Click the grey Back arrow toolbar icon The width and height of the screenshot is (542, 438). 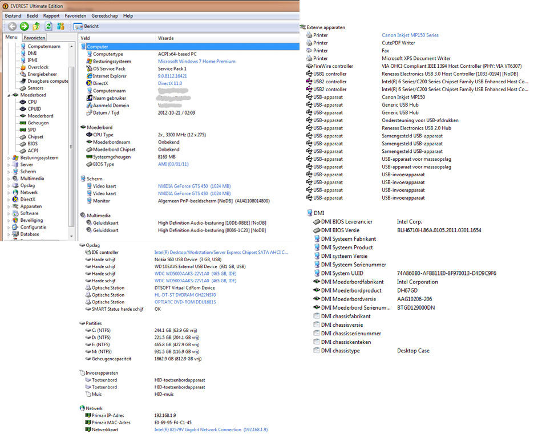click(x=11, y=26)
